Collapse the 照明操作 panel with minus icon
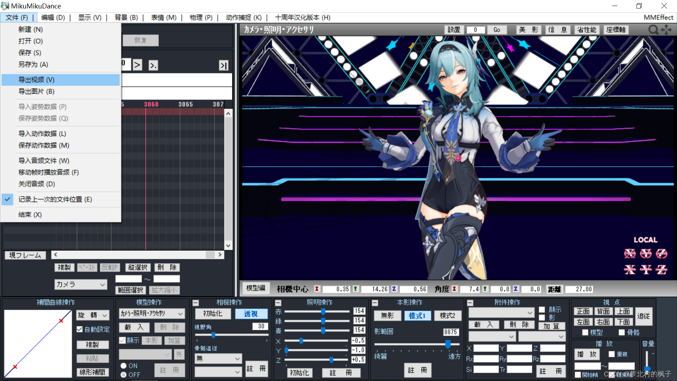The image size is (677, 381). pos(278,303)
